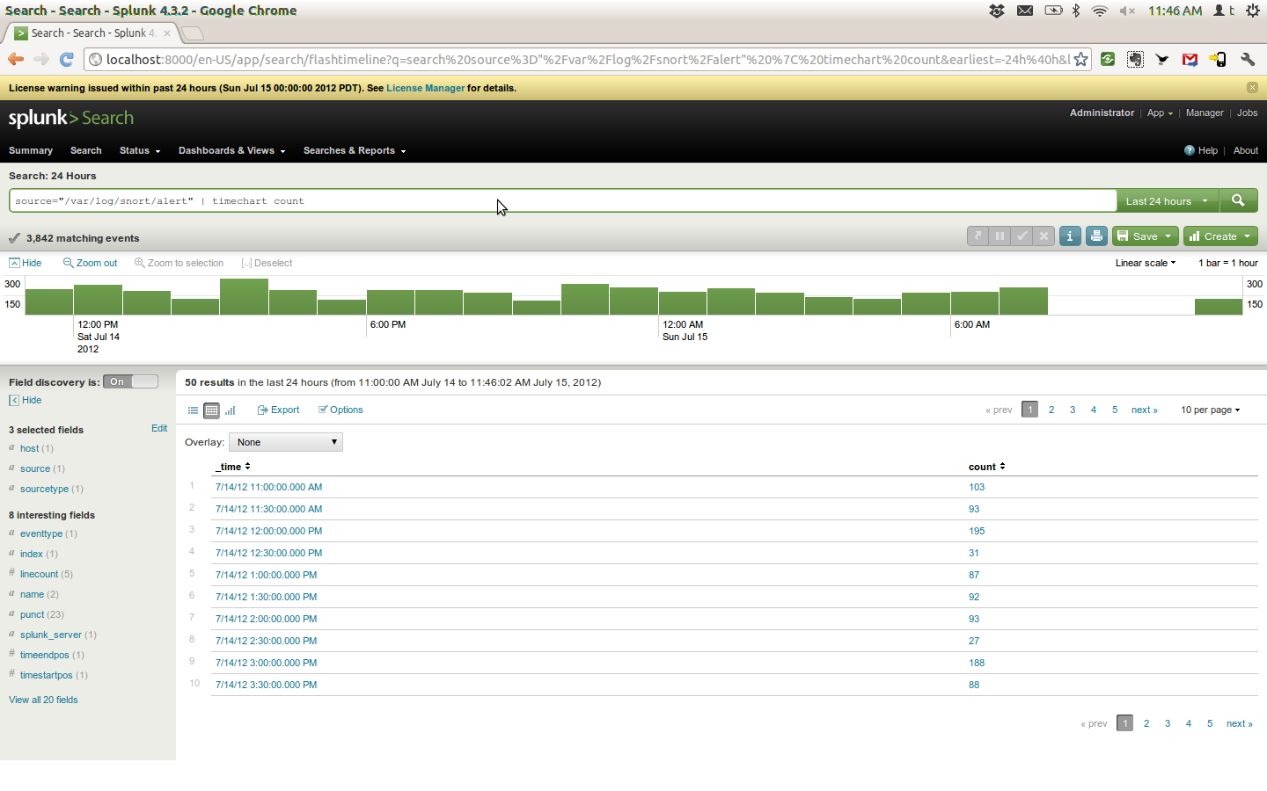Click the job info icon

[1070, 236]
